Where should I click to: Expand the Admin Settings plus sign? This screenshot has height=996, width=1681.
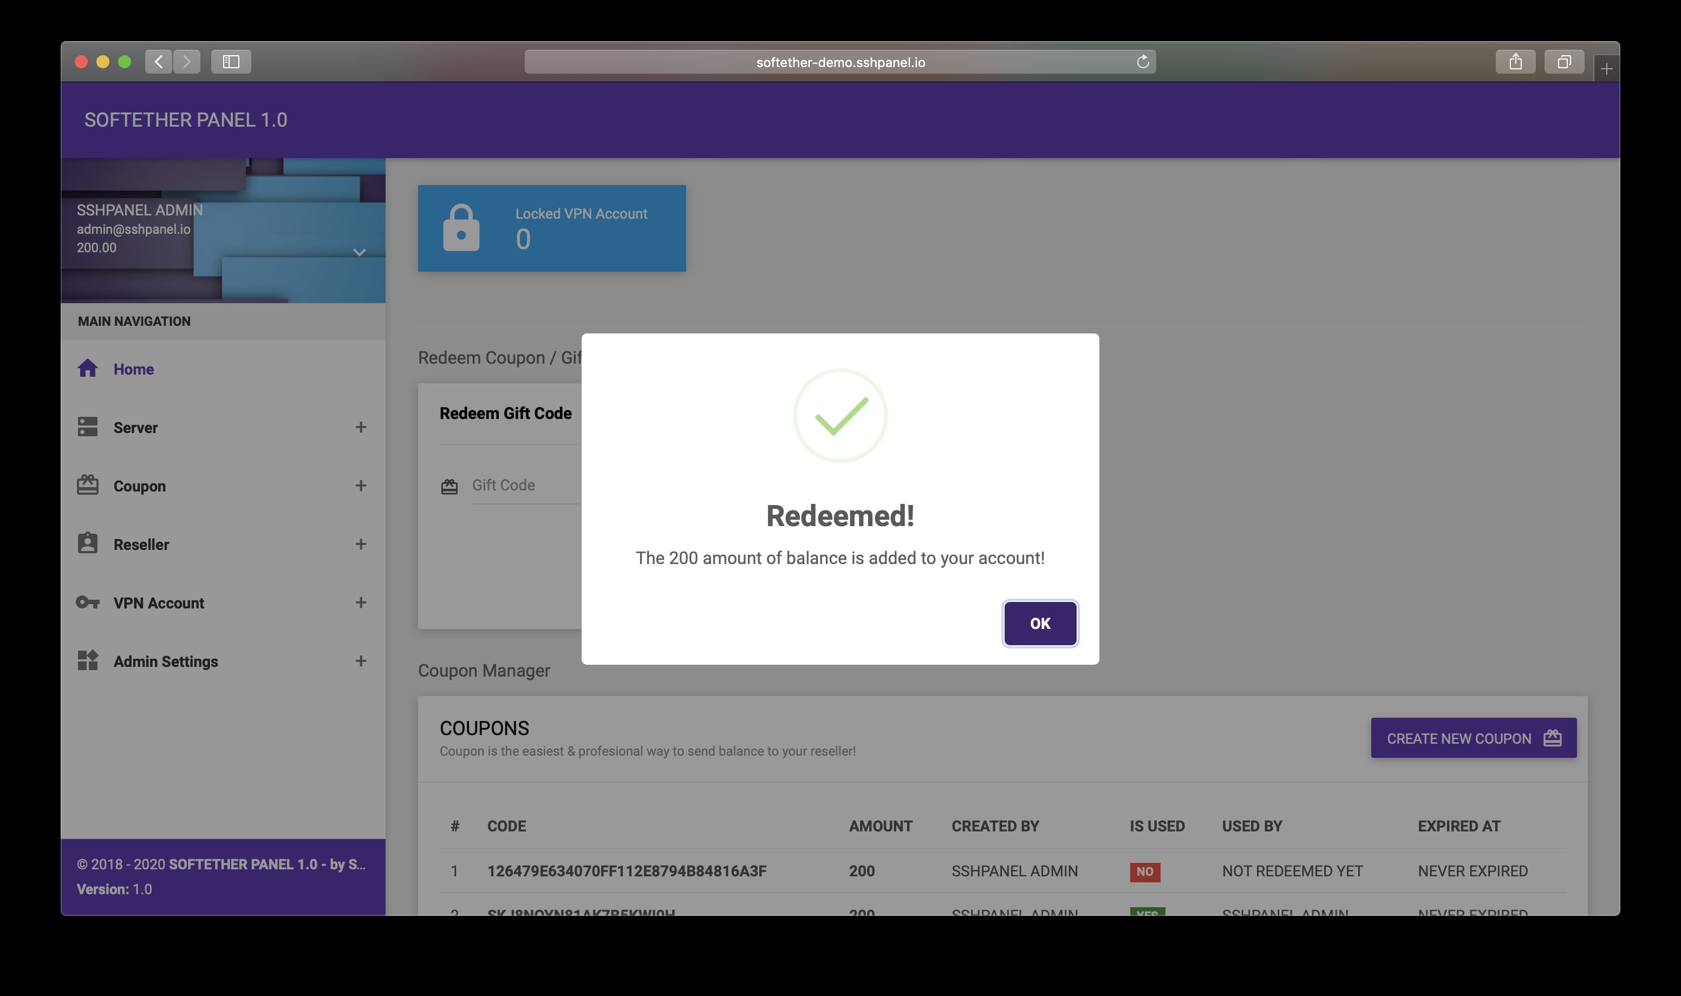[x=361, y=661]
